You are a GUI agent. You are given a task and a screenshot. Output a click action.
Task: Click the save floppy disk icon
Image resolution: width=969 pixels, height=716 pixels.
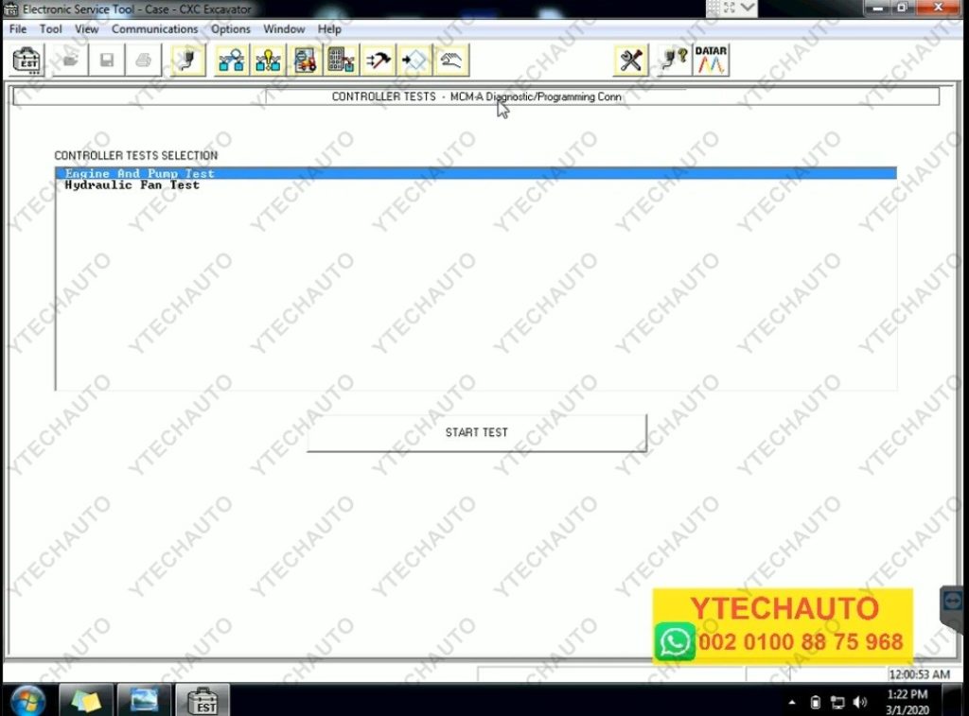(x=106, y=61)
